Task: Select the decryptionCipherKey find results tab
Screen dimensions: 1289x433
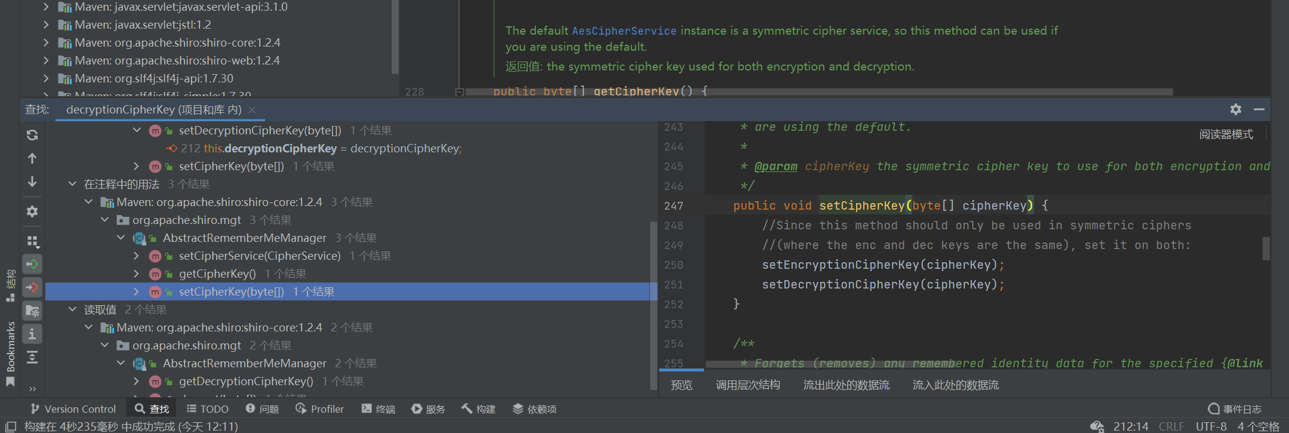Action: (x=154, y=110)
